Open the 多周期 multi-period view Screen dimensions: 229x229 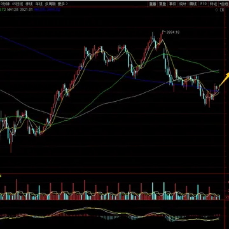click(x=50, y=4)
